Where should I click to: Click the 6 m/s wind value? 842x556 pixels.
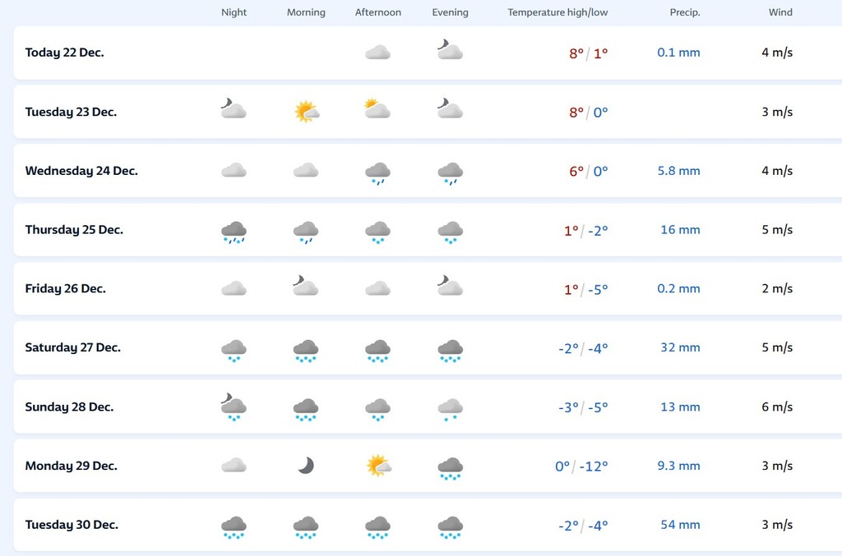[x=777, y=407]
